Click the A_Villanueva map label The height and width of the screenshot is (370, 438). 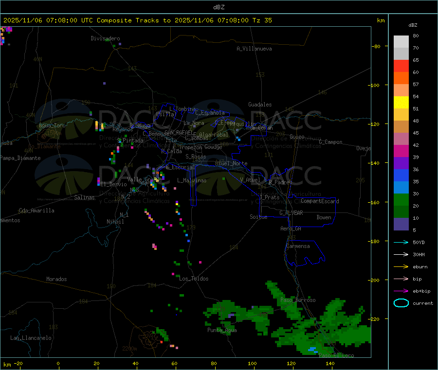254,49
